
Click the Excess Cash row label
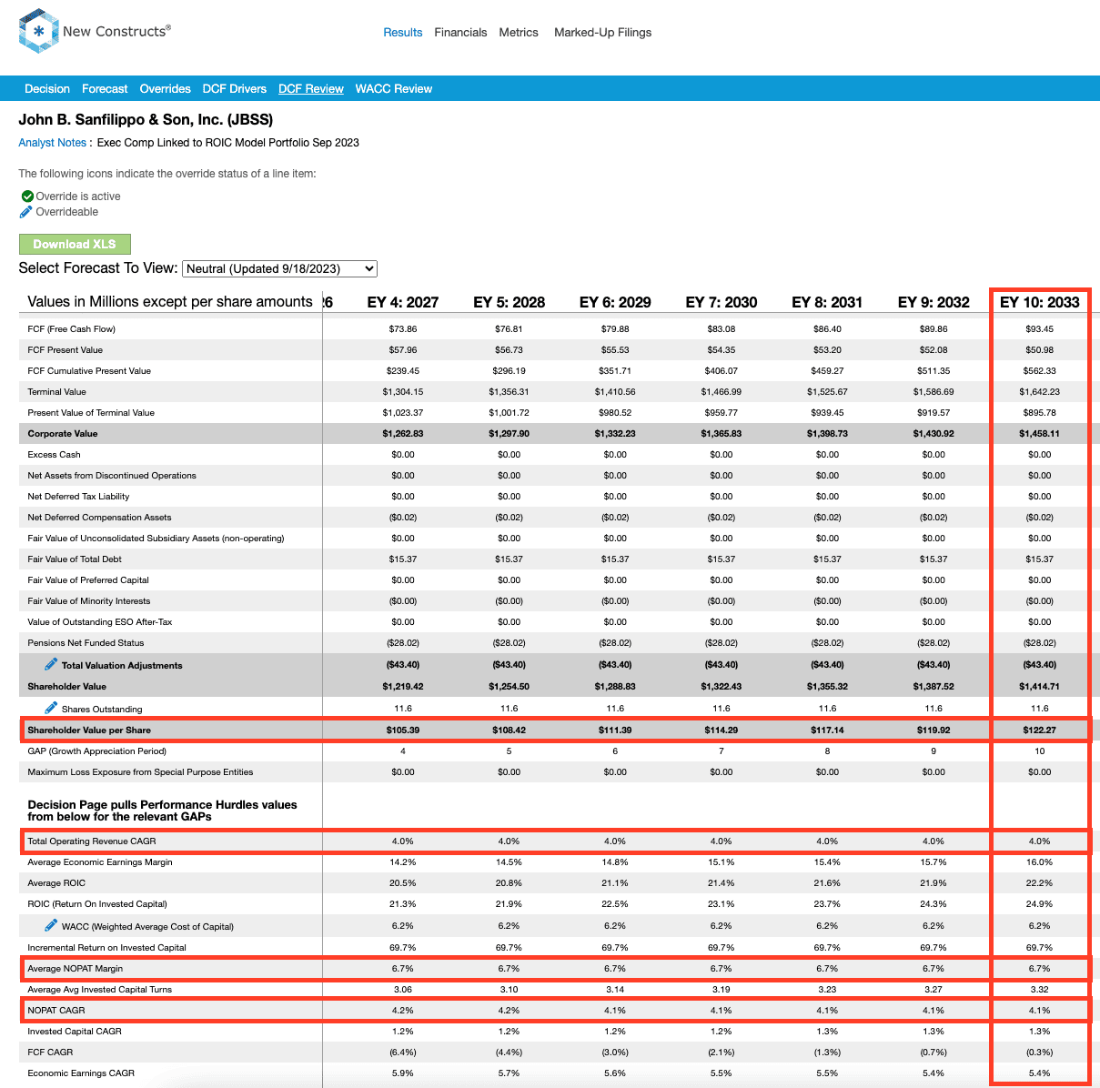click(x=55, y=454)
